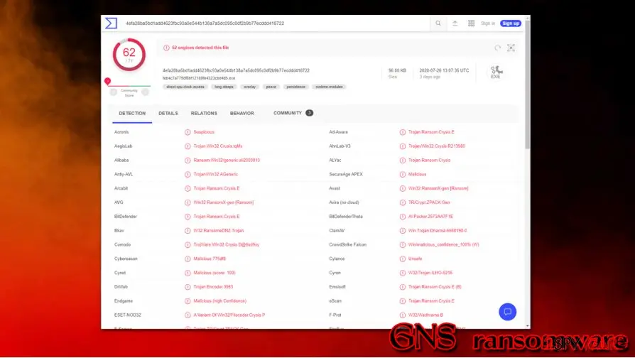Screen dimensions: 635x358
Task: Open the apps grid icon
Action: click(471, 23)
